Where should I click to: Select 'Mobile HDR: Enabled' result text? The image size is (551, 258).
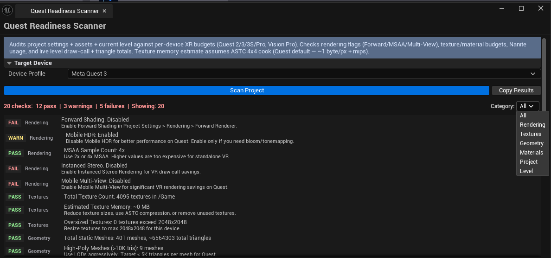92,135
